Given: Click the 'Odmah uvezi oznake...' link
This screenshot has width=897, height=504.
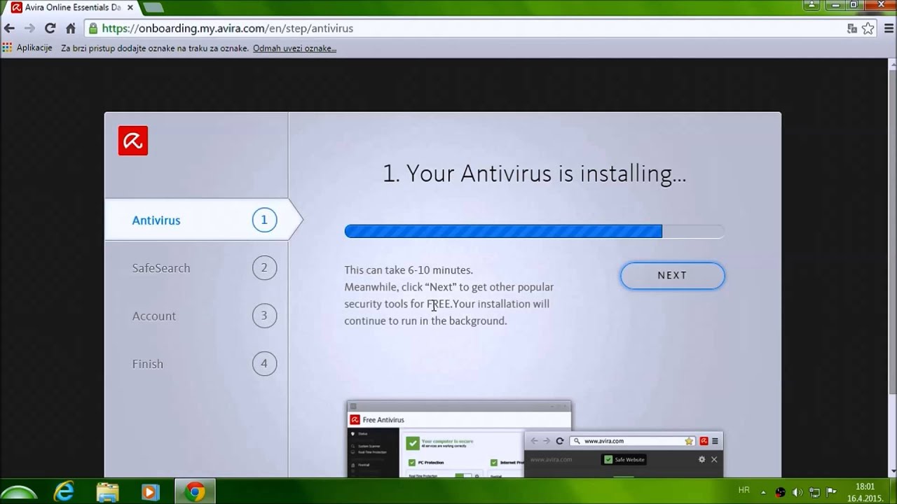Looking at the screenshot, I should tap(294, 48).
